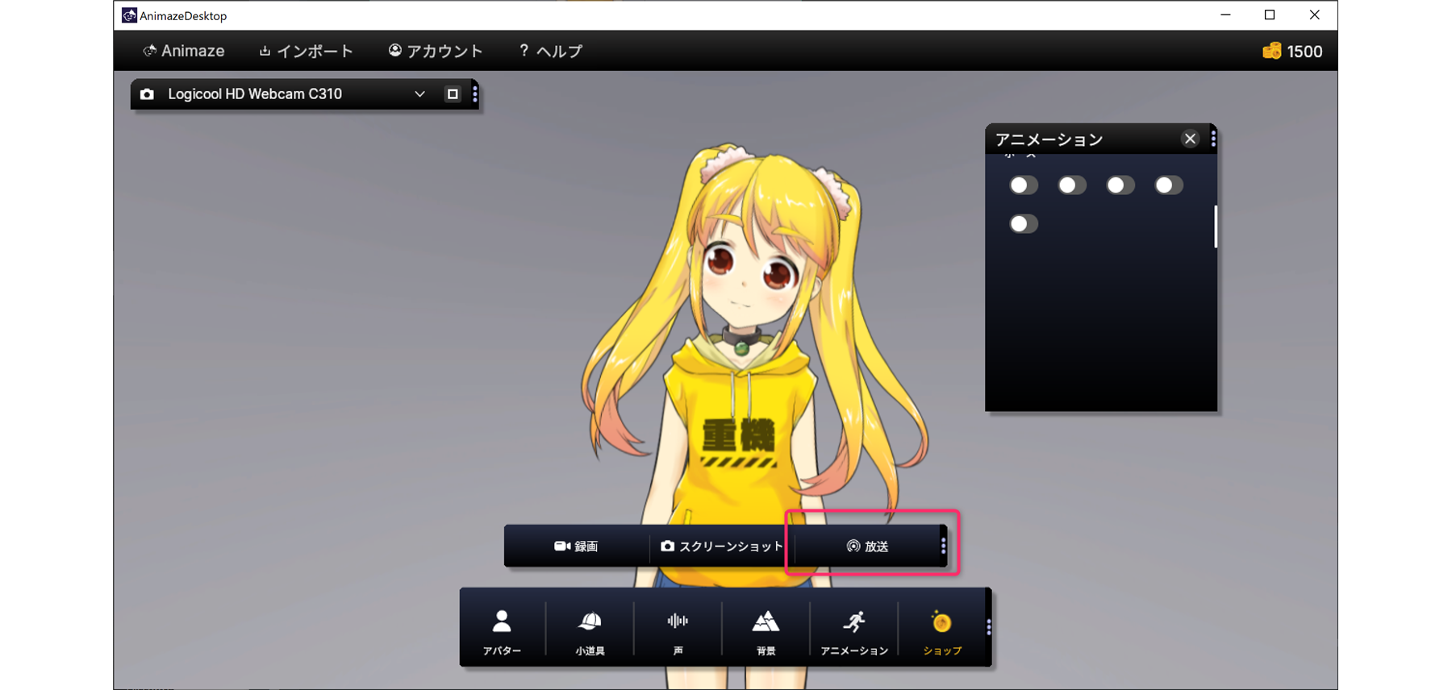Click the アニメーション panel scrollbar
The width and height of the screenshot is (1452, 690).
(x=1215, y=227)
